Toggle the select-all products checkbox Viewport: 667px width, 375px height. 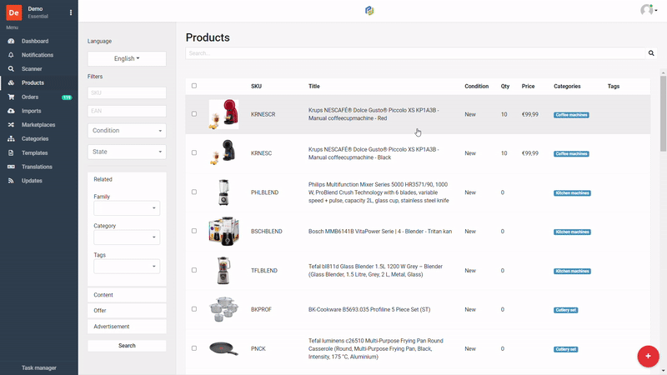coord(194,86)
